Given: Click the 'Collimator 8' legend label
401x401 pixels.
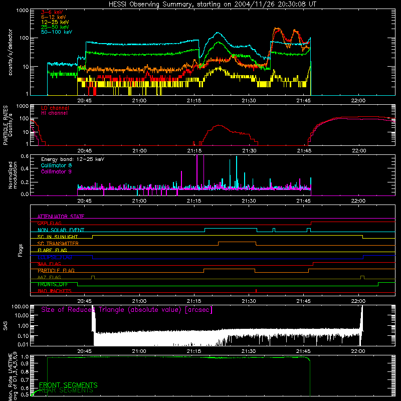Looking at the screenshot, I should [x=56, y=165].
